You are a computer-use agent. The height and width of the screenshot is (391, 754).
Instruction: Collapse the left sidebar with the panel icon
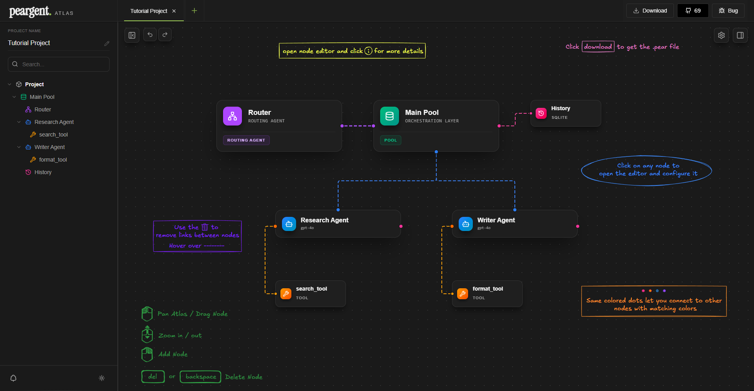(x=132, y=35)
